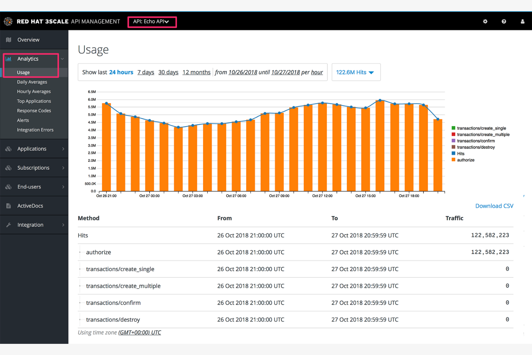532x355 pixels.
Task: Click the Oct 27 00:00 axis label
Action: click(150, 196)
